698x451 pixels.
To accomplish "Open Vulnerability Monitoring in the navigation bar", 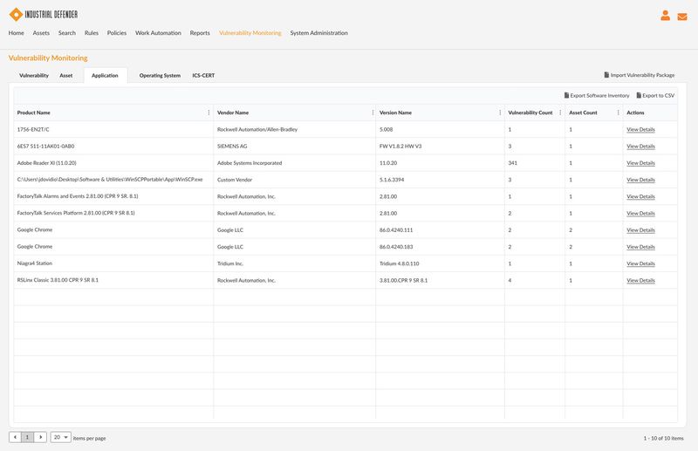I will [250, 33].
